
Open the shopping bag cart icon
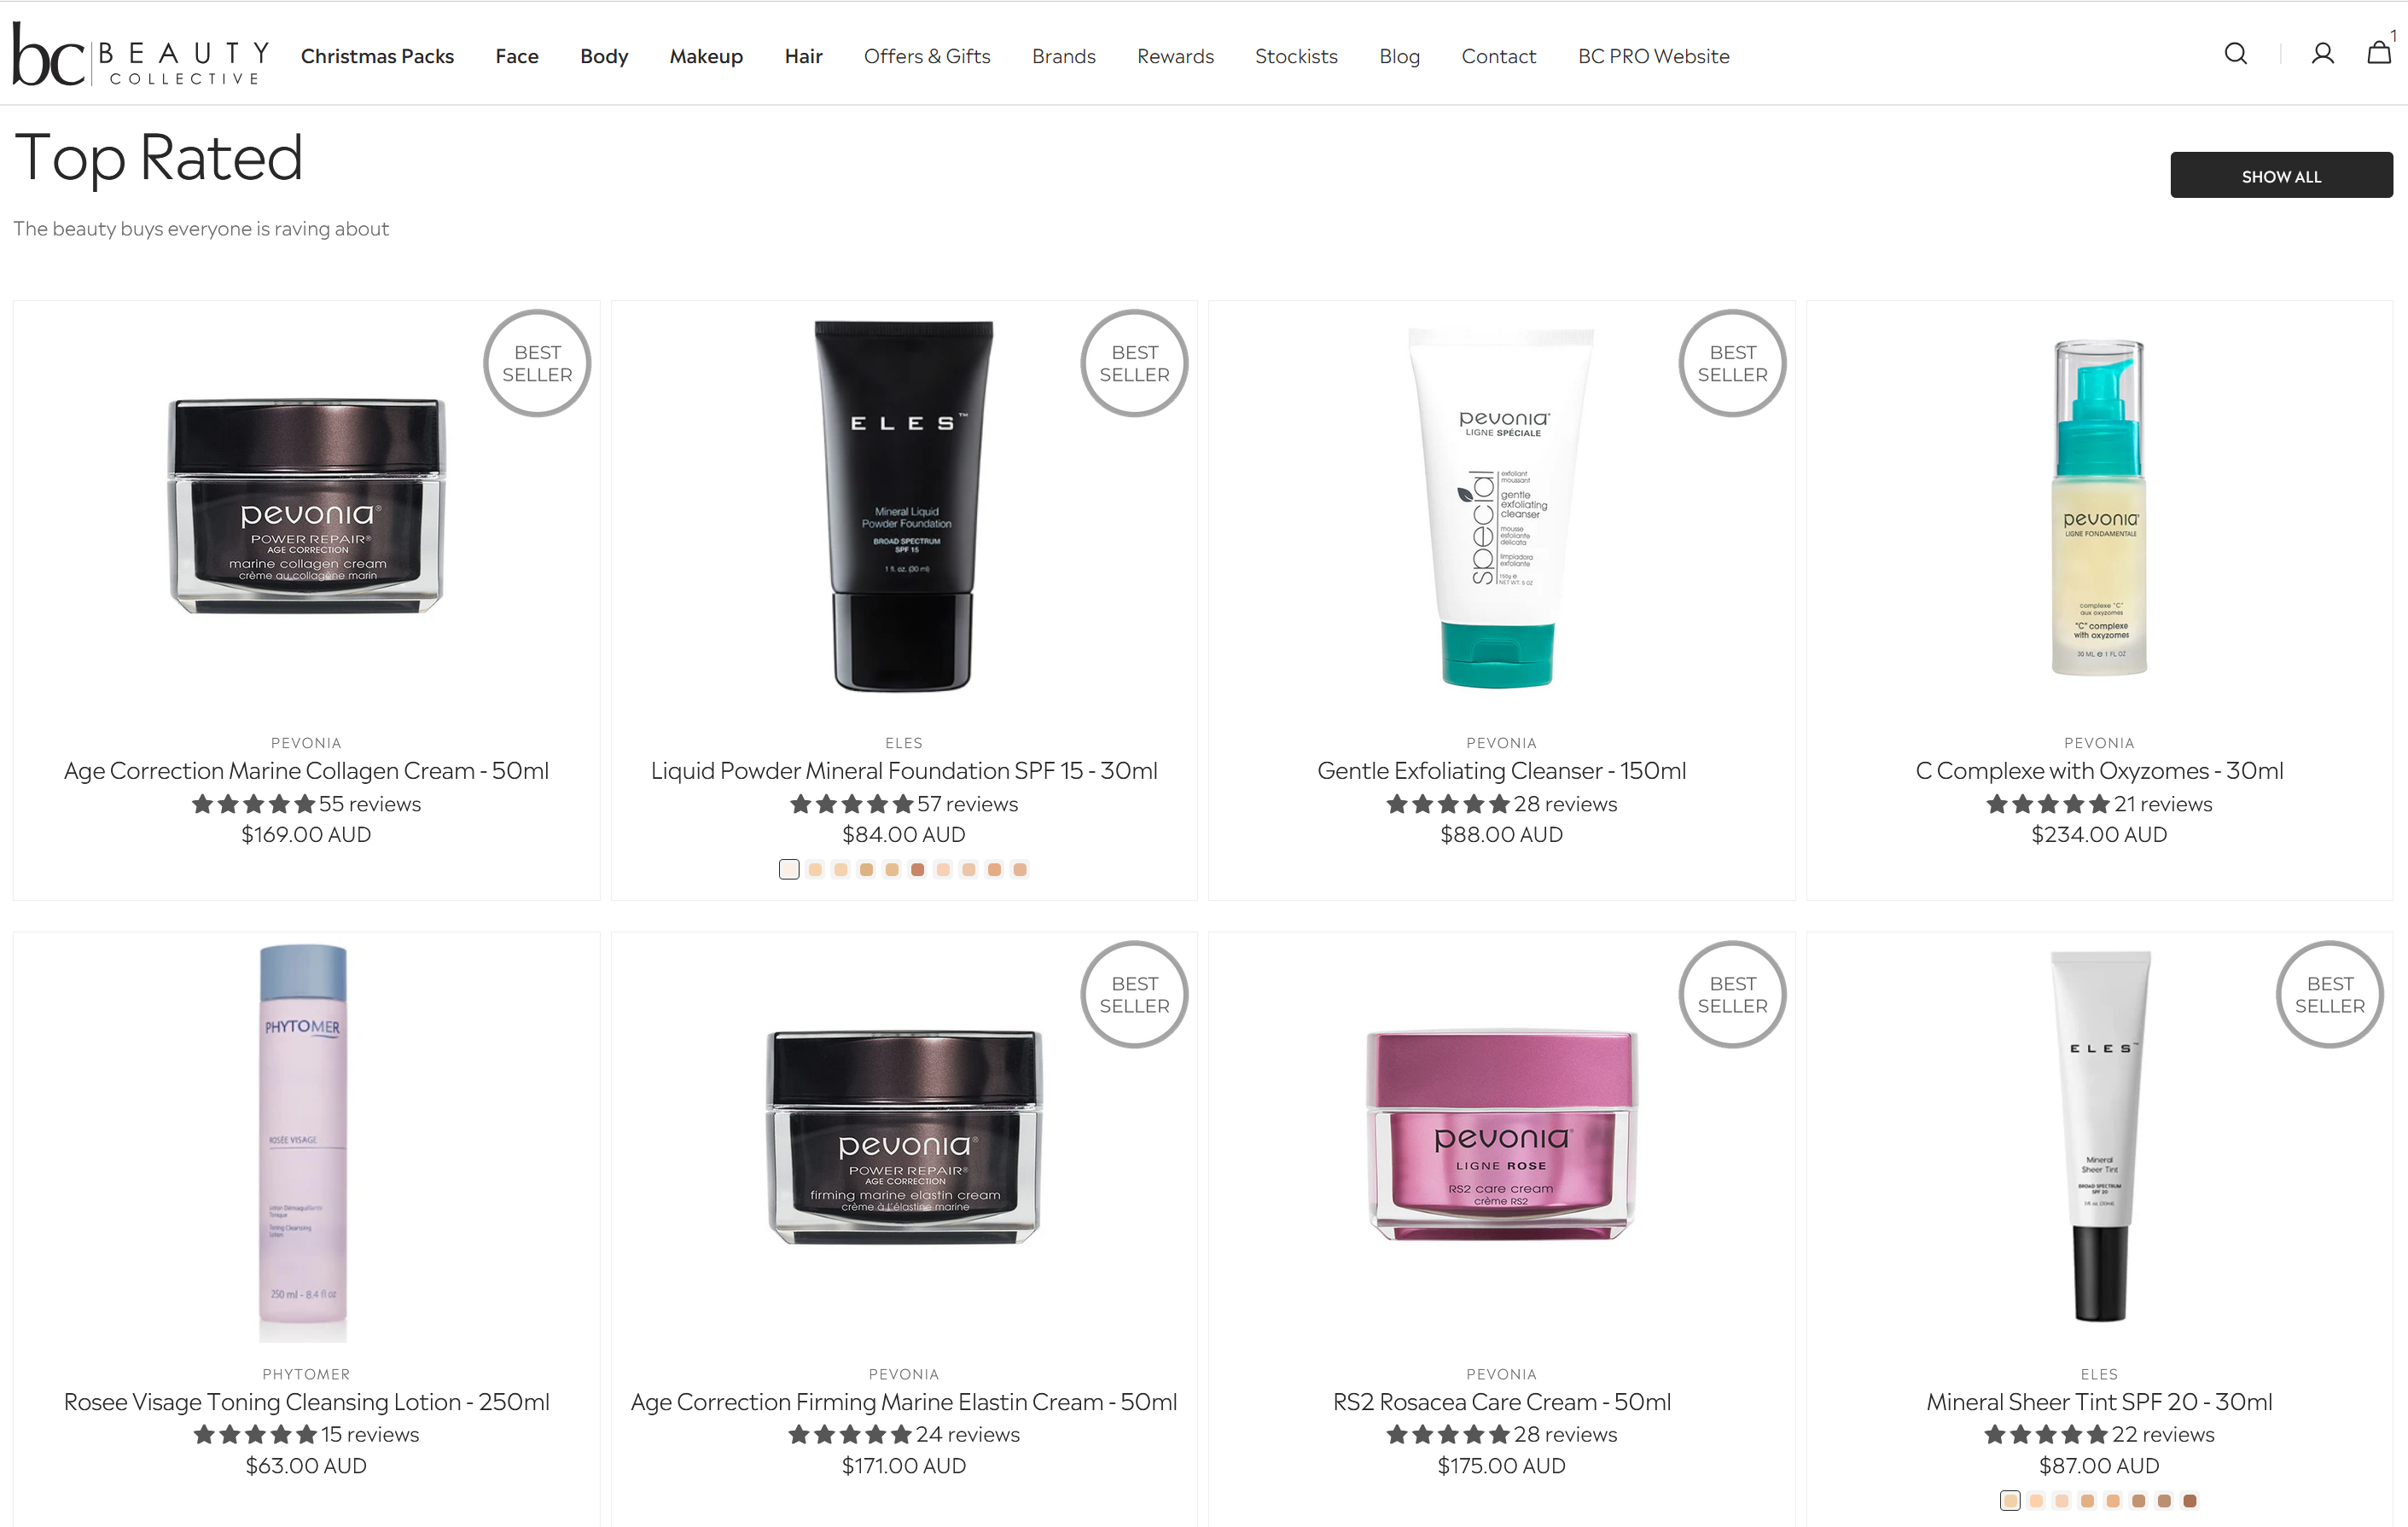click(x=2379, y=53)
